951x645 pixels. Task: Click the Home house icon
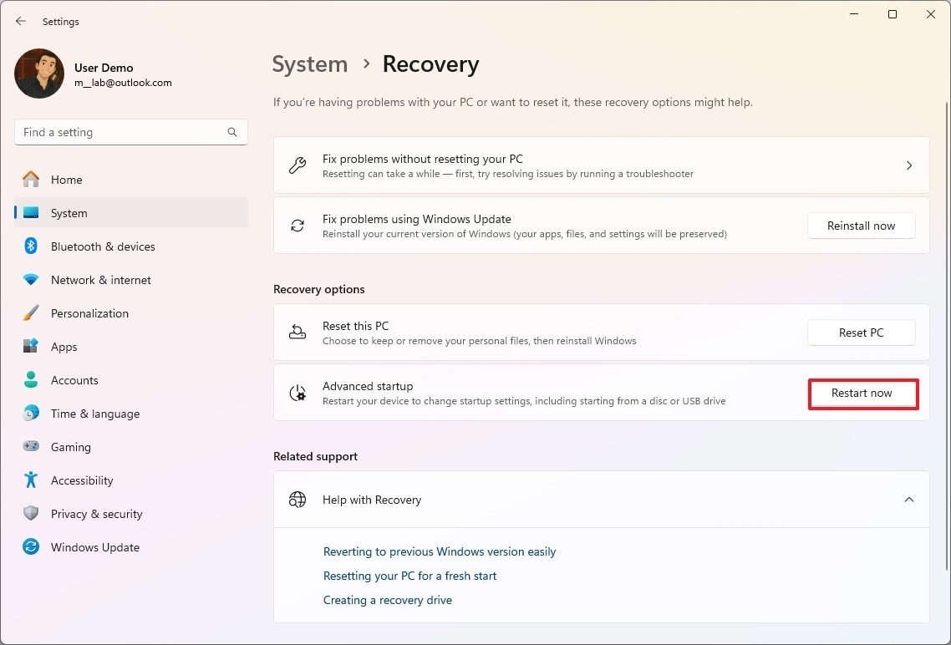[31, 180]
